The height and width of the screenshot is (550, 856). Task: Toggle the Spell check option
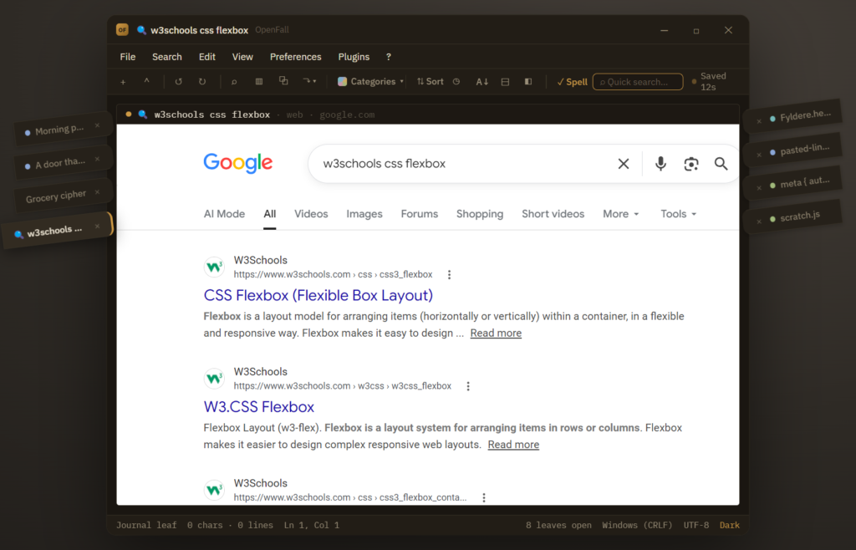pos(572,82)
